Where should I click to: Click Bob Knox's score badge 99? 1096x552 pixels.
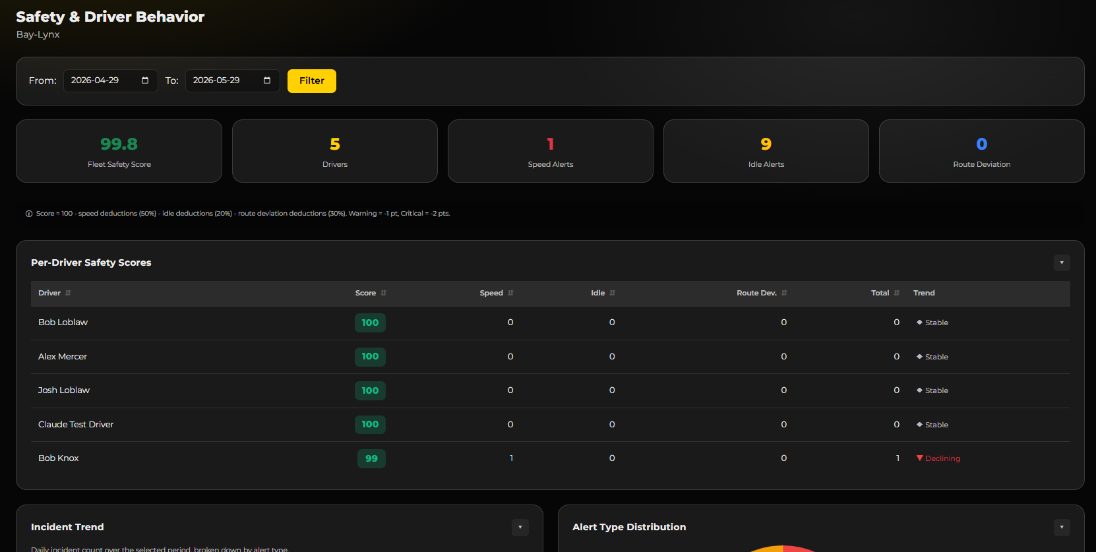click(371, 458)
